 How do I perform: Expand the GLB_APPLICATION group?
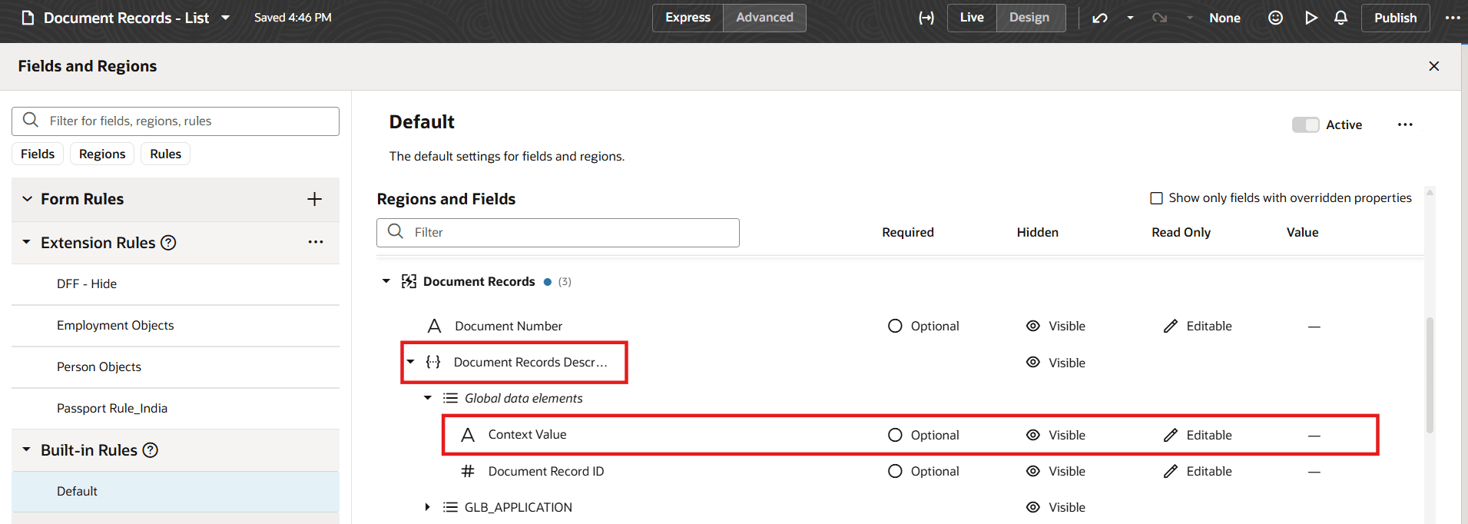coord(428,507)
